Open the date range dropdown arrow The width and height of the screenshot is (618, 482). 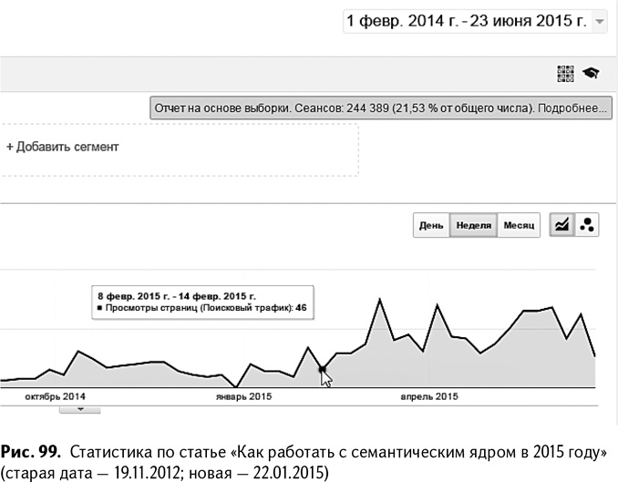(x=599, y=21)
